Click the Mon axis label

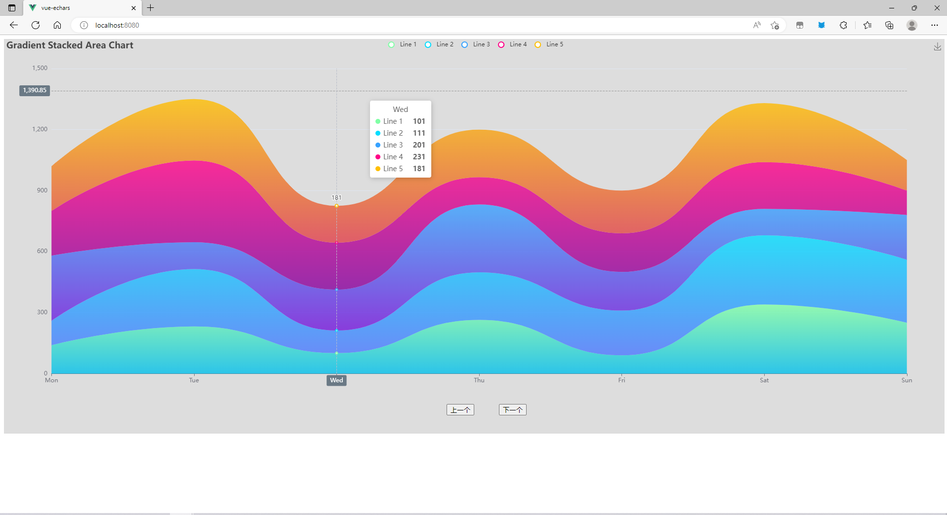click(x=51, y=380)
